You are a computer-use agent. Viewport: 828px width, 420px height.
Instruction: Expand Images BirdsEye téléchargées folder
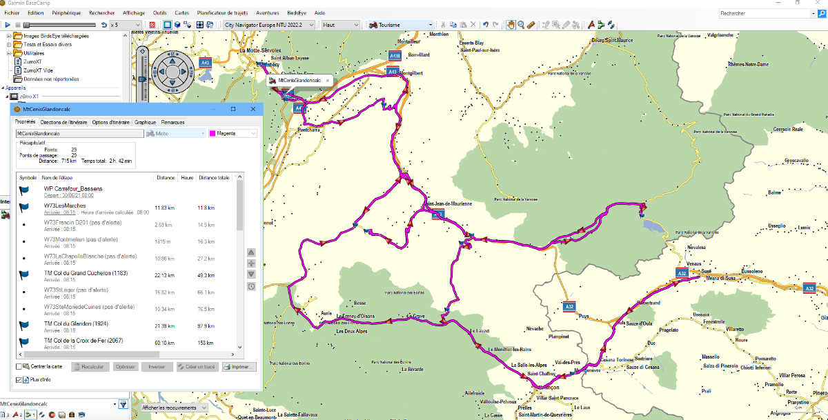9,36
